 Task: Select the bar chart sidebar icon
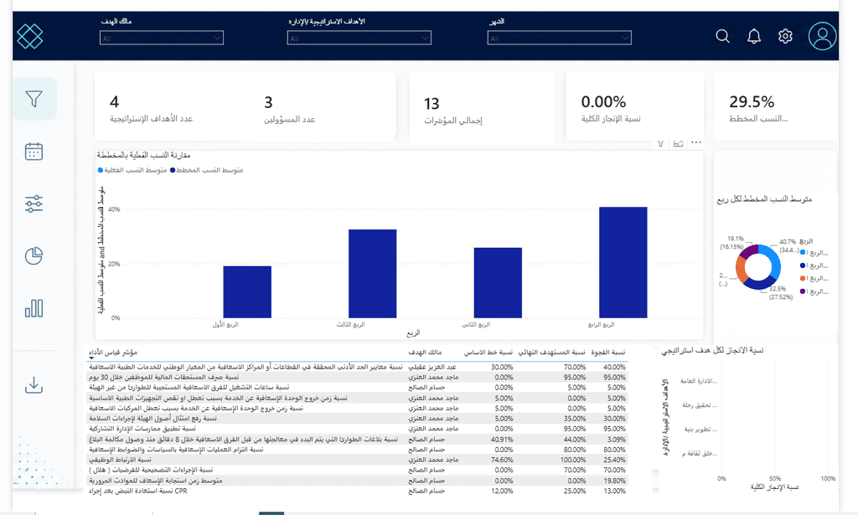pyautogui.click(x=34, y=308)
